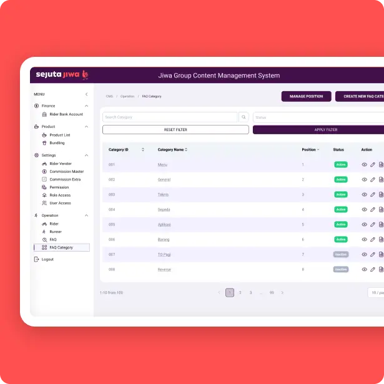Collapse the Finance menu section

pos(86,106)
